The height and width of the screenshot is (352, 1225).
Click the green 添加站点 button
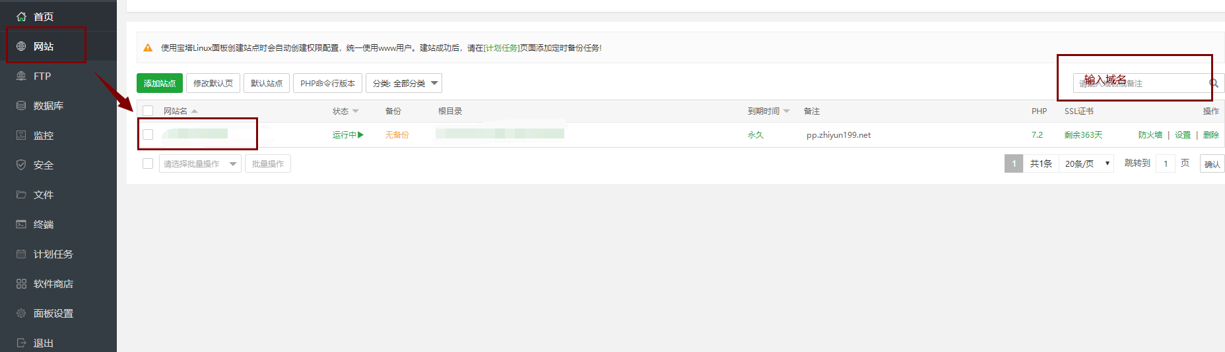[160, 83]
